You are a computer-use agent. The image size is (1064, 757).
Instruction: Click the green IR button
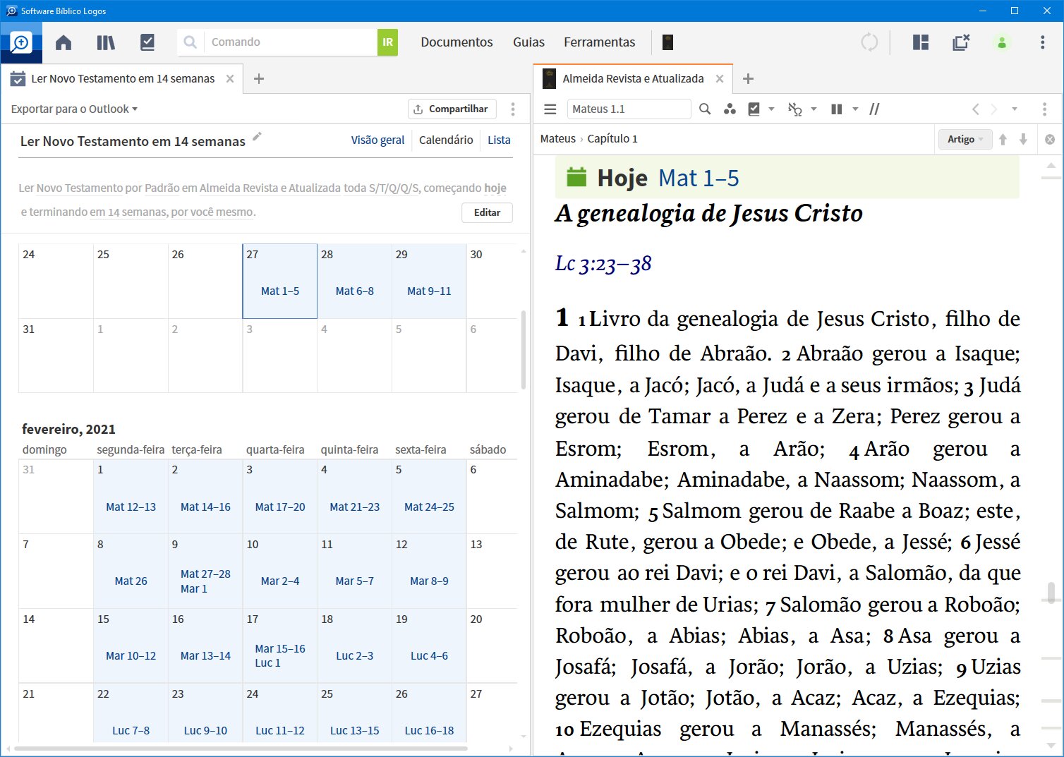387,42
